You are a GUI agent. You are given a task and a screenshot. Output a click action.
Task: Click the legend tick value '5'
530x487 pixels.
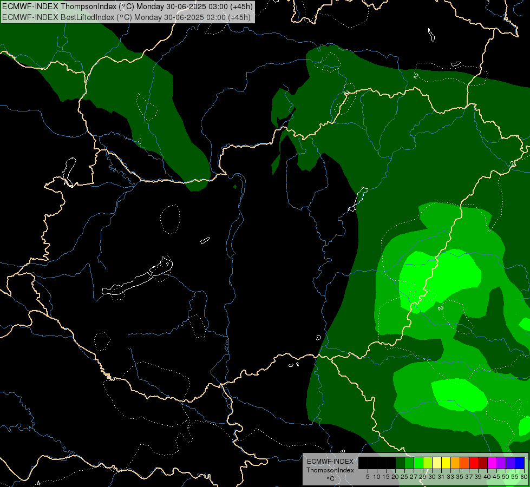pos(368,477)
